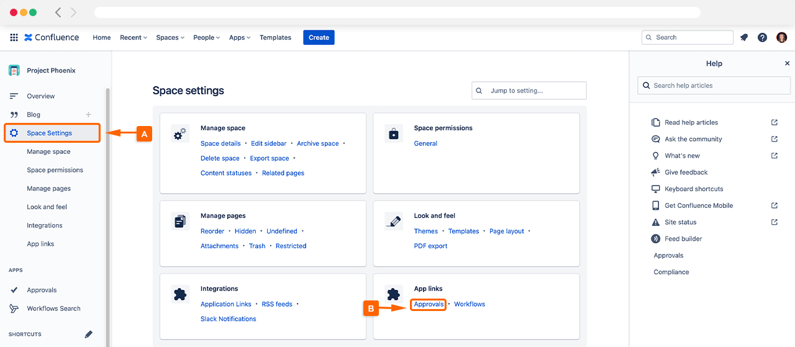Expand the Recent dropdown menu
This screenshot has height=347, width=795.
pyautogui.click(x=133, y=37)
